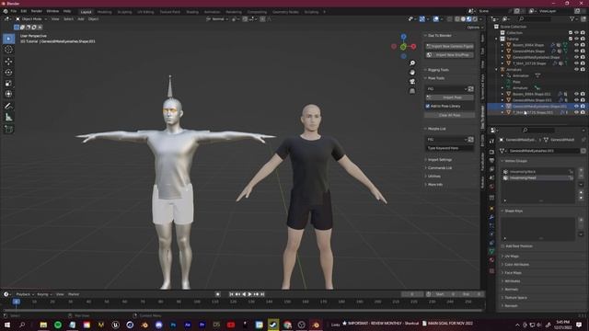Viewport: 589px width, 331px height.
Task: Click the viewport zoom magnifier icon
Action: (412, 63)
